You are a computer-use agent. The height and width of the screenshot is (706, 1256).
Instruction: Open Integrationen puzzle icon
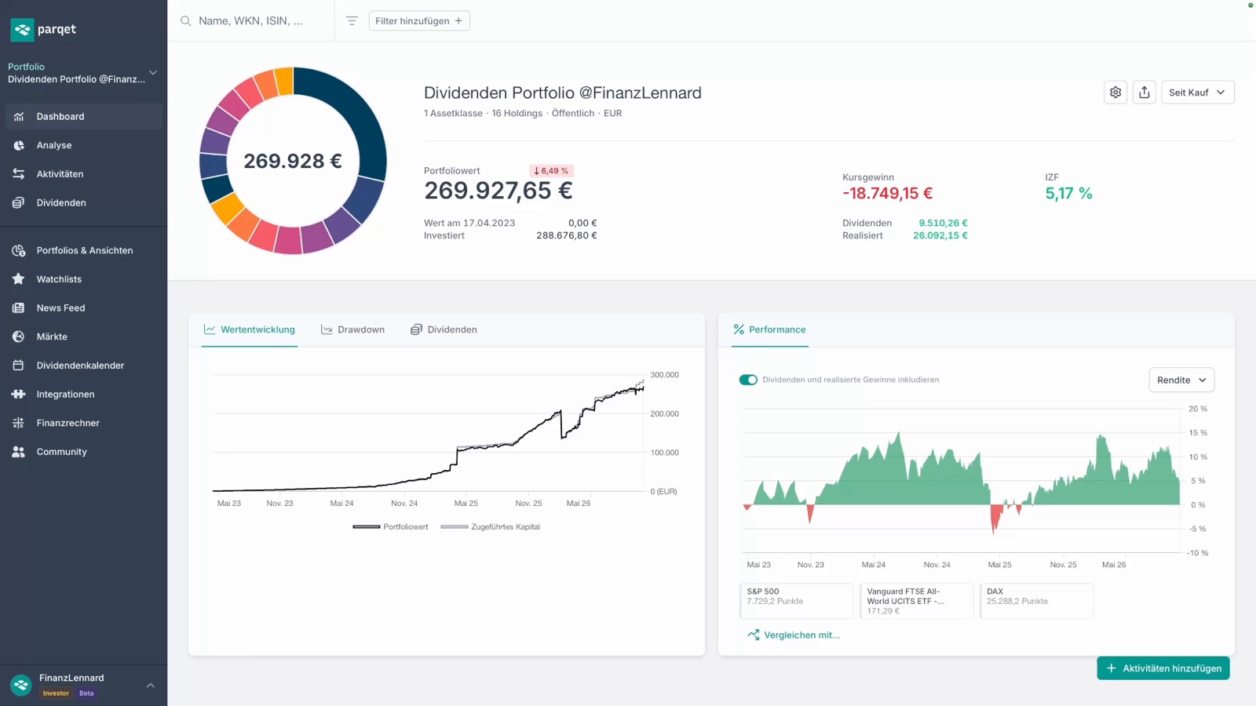(19, 395)
